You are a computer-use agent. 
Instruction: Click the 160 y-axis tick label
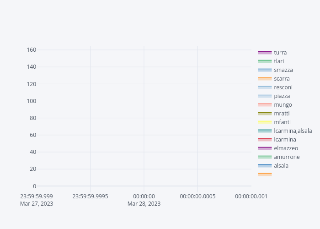(31, 50)
